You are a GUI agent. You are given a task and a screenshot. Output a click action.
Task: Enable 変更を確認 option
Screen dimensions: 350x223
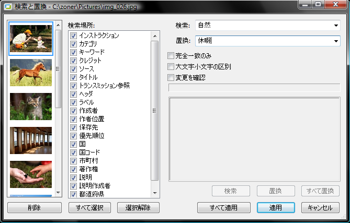[171, 77]
